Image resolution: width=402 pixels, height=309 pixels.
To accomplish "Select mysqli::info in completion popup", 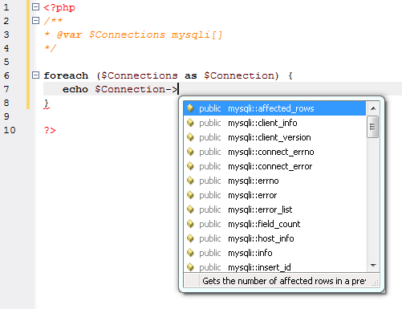I will coord(274,253).
